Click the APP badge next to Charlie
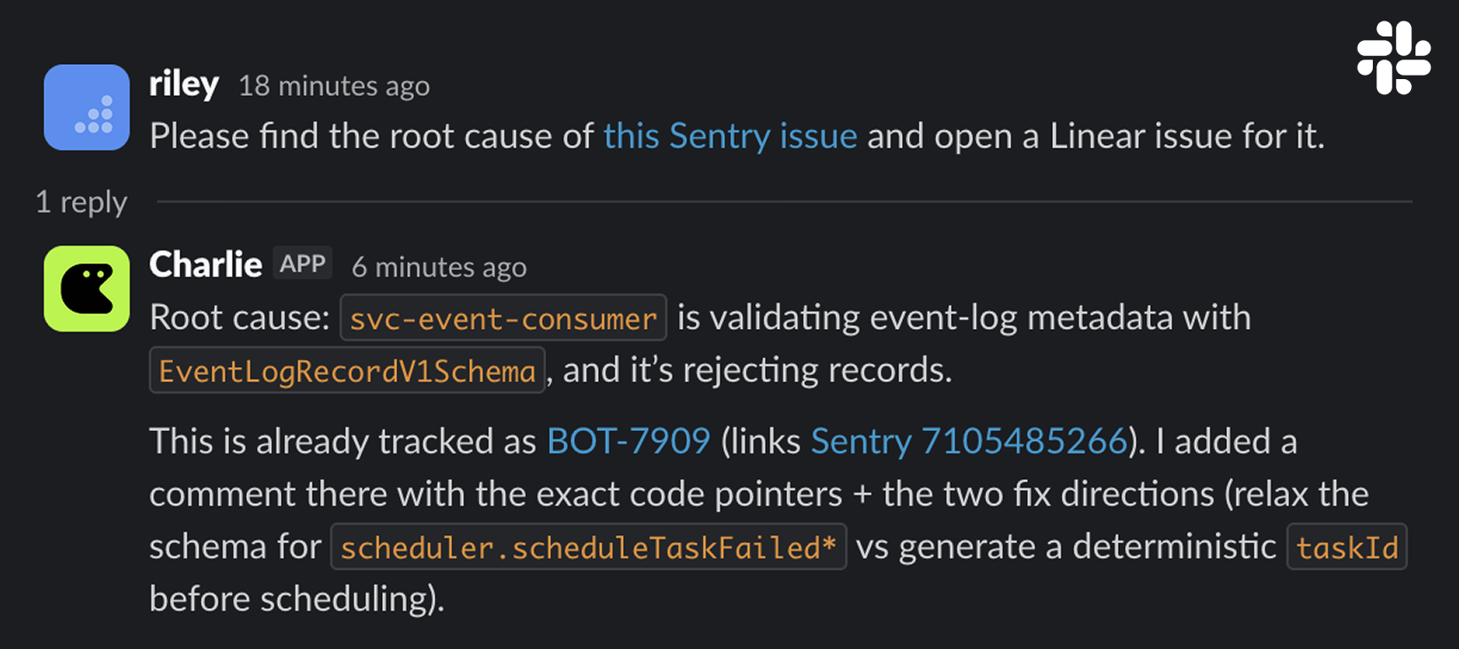1459x649 pixels. (302, 263)
